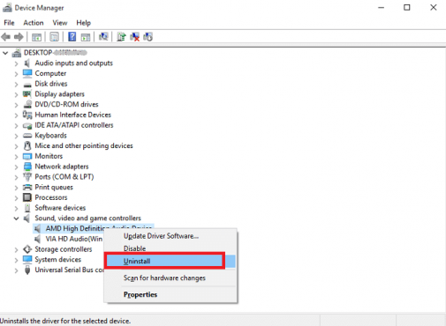Click the mouse icon beside Mice and other pointing devices
The image size is (446, 326).
(27, 145)
